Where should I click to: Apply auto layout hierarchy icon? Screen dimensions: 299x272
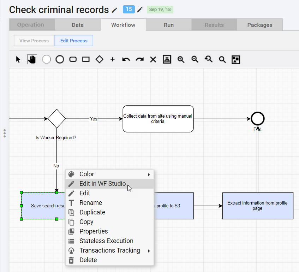pos(167,59)
